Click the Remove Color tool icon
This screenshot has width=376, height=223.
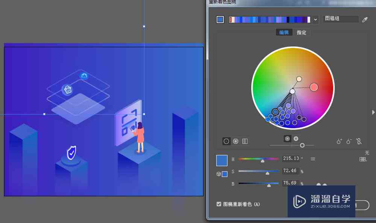pyautogui.click(x=349, y=141)
